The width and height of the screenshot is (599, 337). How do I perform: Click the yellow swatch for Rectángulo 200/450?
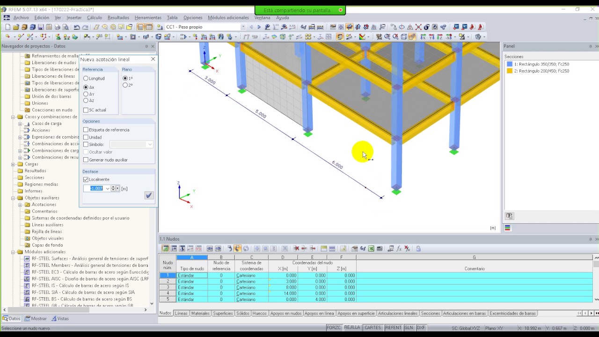pos(510,71)
